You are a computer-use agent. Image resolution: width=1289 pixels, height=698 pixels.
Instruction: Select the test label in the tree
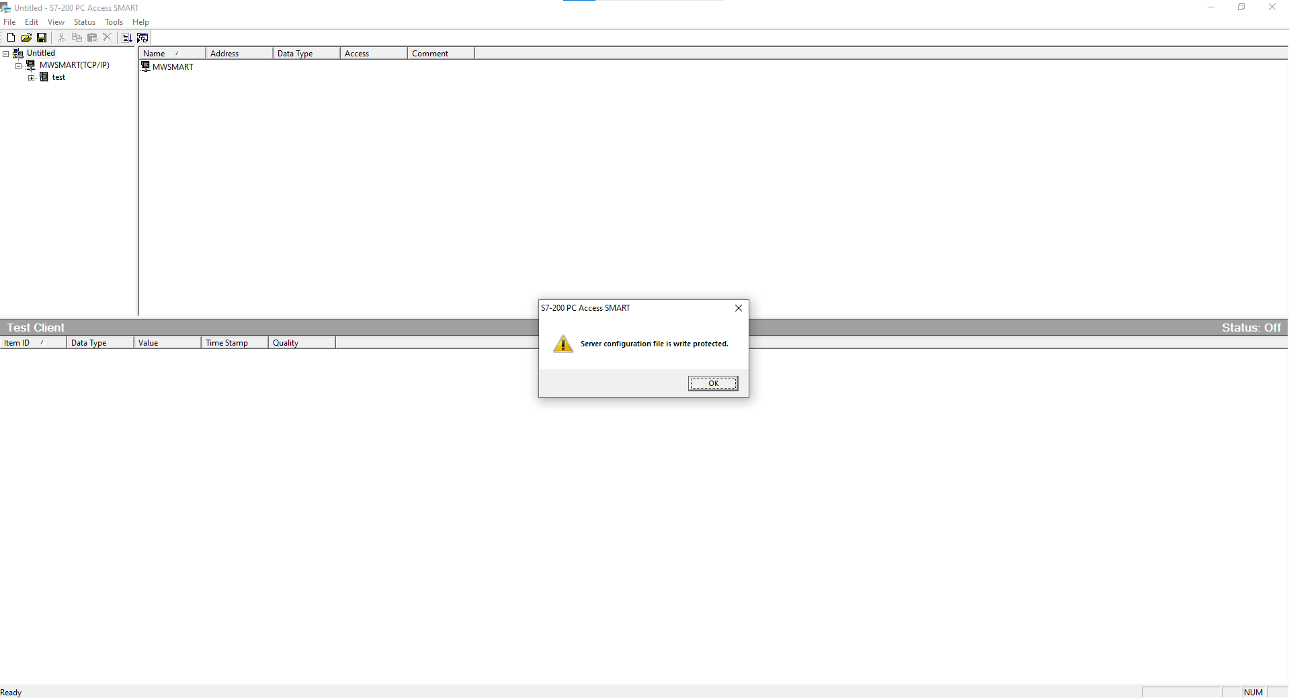point(59,77)
